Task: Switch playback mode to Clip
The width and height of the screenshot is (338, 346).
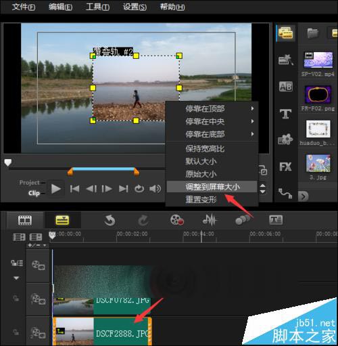Action: click(x=34, y=193)
